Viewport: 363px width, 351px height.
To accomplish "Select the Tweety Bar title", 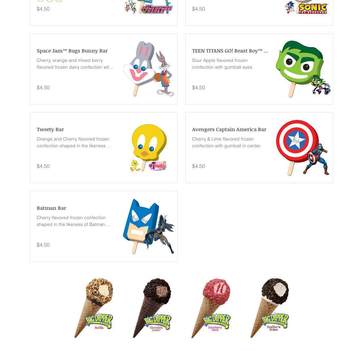I will [50, 130].
